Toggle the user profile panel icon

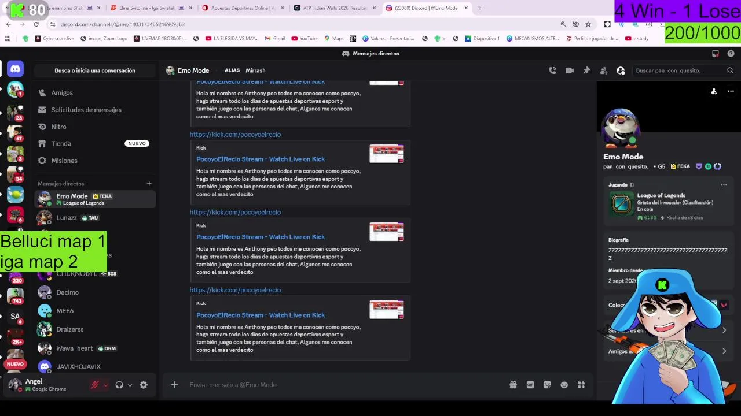[621, 70]
